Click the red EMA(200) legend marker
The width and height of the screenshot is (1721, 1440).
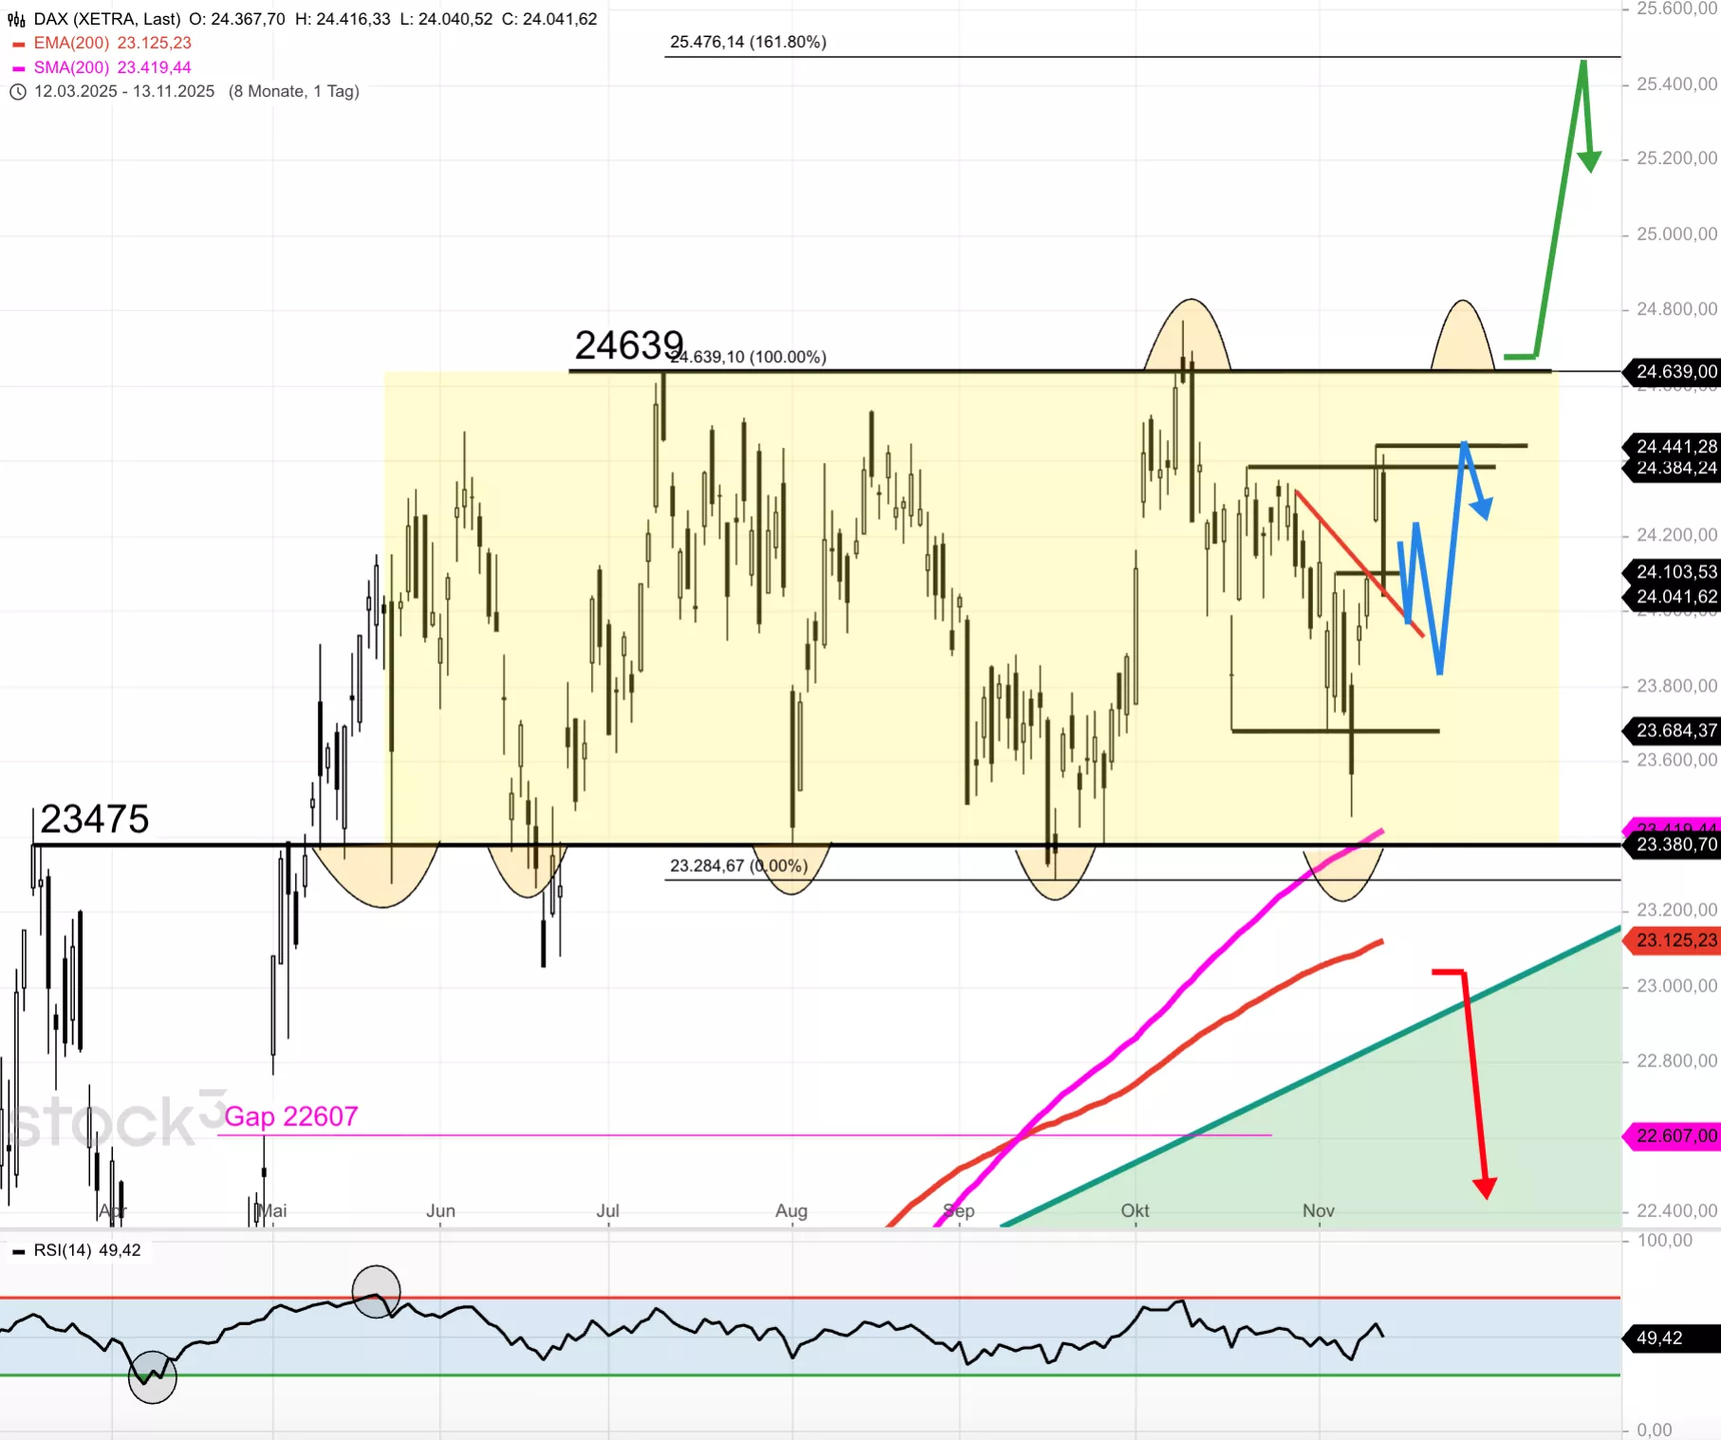click(x=18, y=44)
